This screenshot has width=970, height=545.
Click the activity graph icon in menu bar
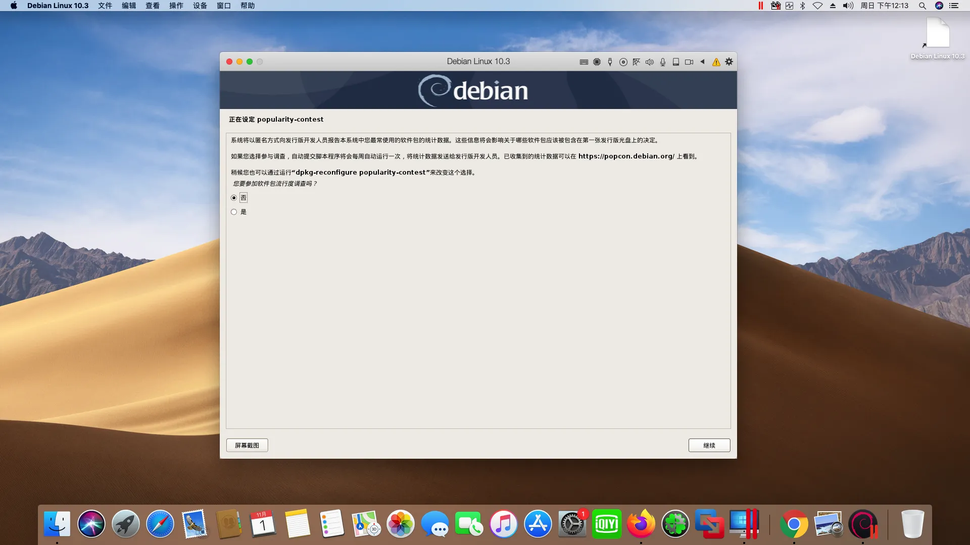coord(790,6)
